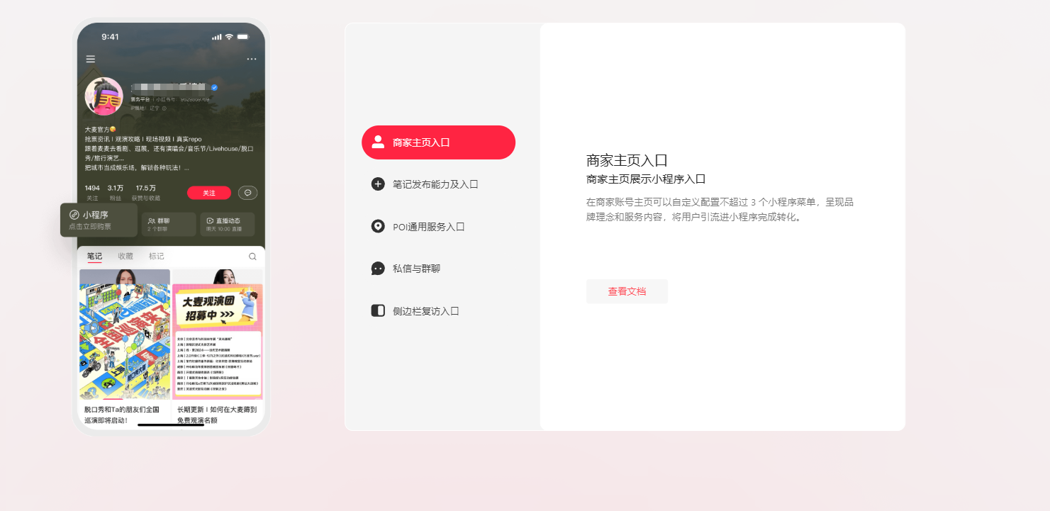Tap the three-dots more icon on profile
This screenshot has height=511, width=1050.
252,59
